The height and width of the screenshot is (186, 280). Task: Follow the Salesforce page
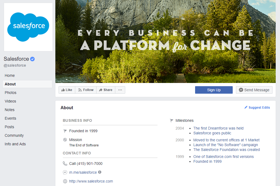(x=86, y=90)
